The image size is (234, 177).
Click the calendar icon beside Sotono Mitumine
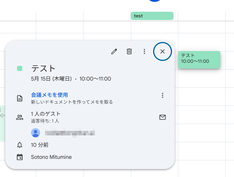tap(20, 157)
